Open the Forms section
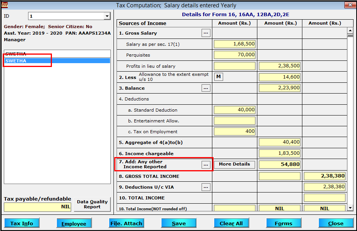 tap(284, 223)
